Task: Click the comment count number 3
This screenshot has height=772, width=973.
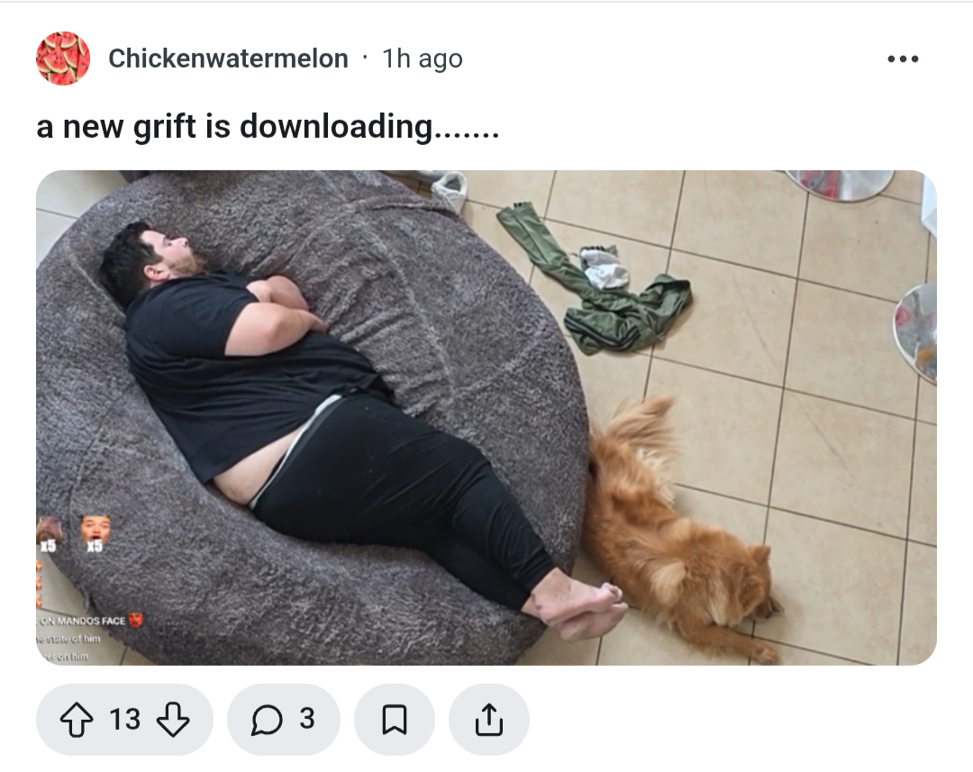Action: (x=307, y=719)
